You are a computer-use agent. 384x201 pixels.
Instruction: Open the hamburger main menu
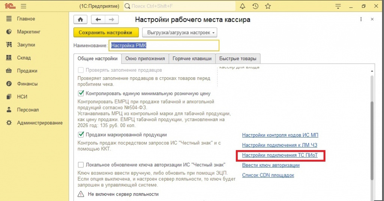[x=24, y=6]
